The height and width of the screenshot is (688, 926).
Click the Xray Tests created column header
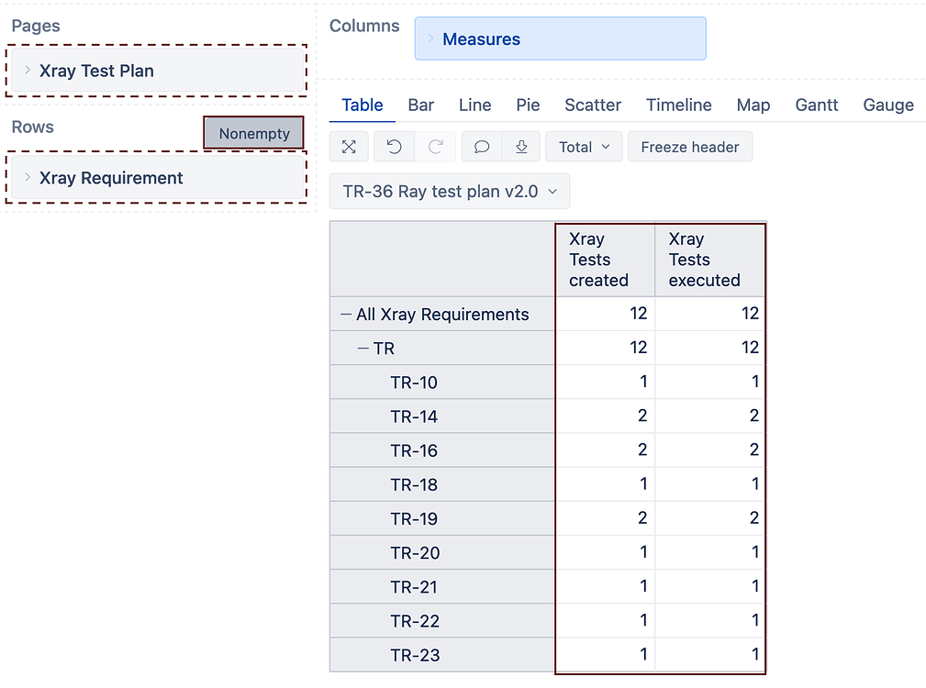point(598,260)
